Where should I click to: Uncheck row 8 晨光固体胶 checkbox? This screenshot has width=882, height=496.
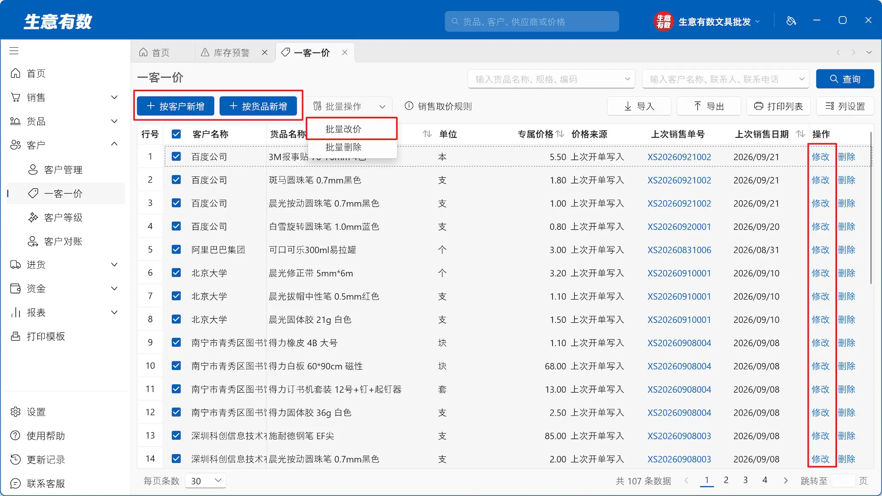click(176, 319)
